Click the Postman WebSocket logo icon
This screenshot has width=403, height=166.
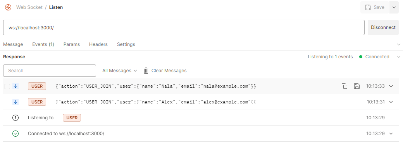coord(8,7)
